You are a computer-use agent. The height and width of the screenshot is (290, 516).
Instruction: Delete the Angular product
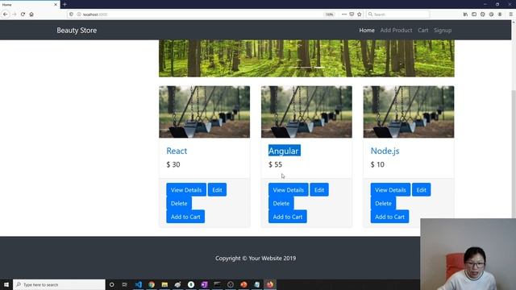pyautogui.click(x=281, y=203)
